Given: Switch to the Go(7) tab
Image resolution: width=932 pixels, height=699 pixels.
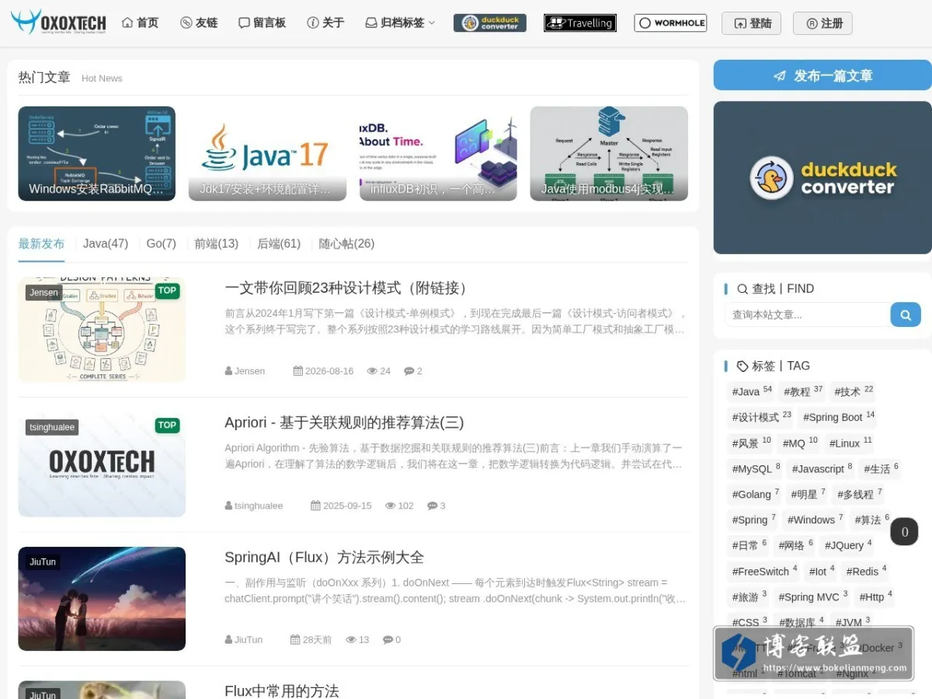Looking at the screenshot, I should (162, 244).
